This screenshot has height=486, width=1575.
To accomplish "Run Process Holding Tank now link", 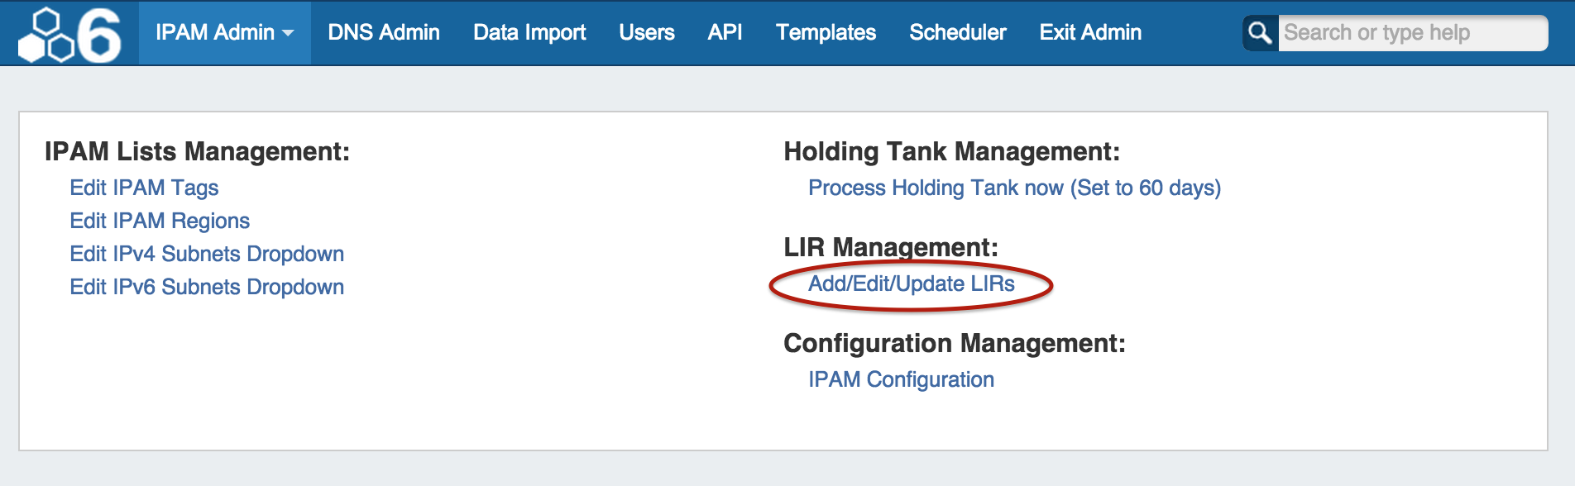I will point(1014,188).
